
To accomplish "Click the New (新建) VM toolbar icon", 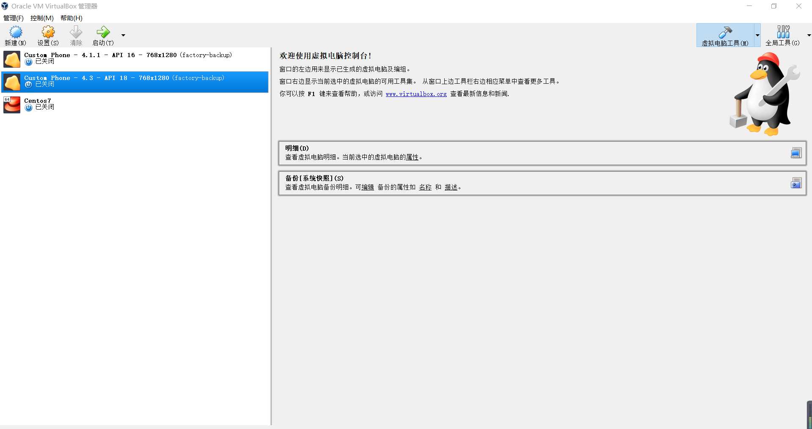I will coord(16,32).
